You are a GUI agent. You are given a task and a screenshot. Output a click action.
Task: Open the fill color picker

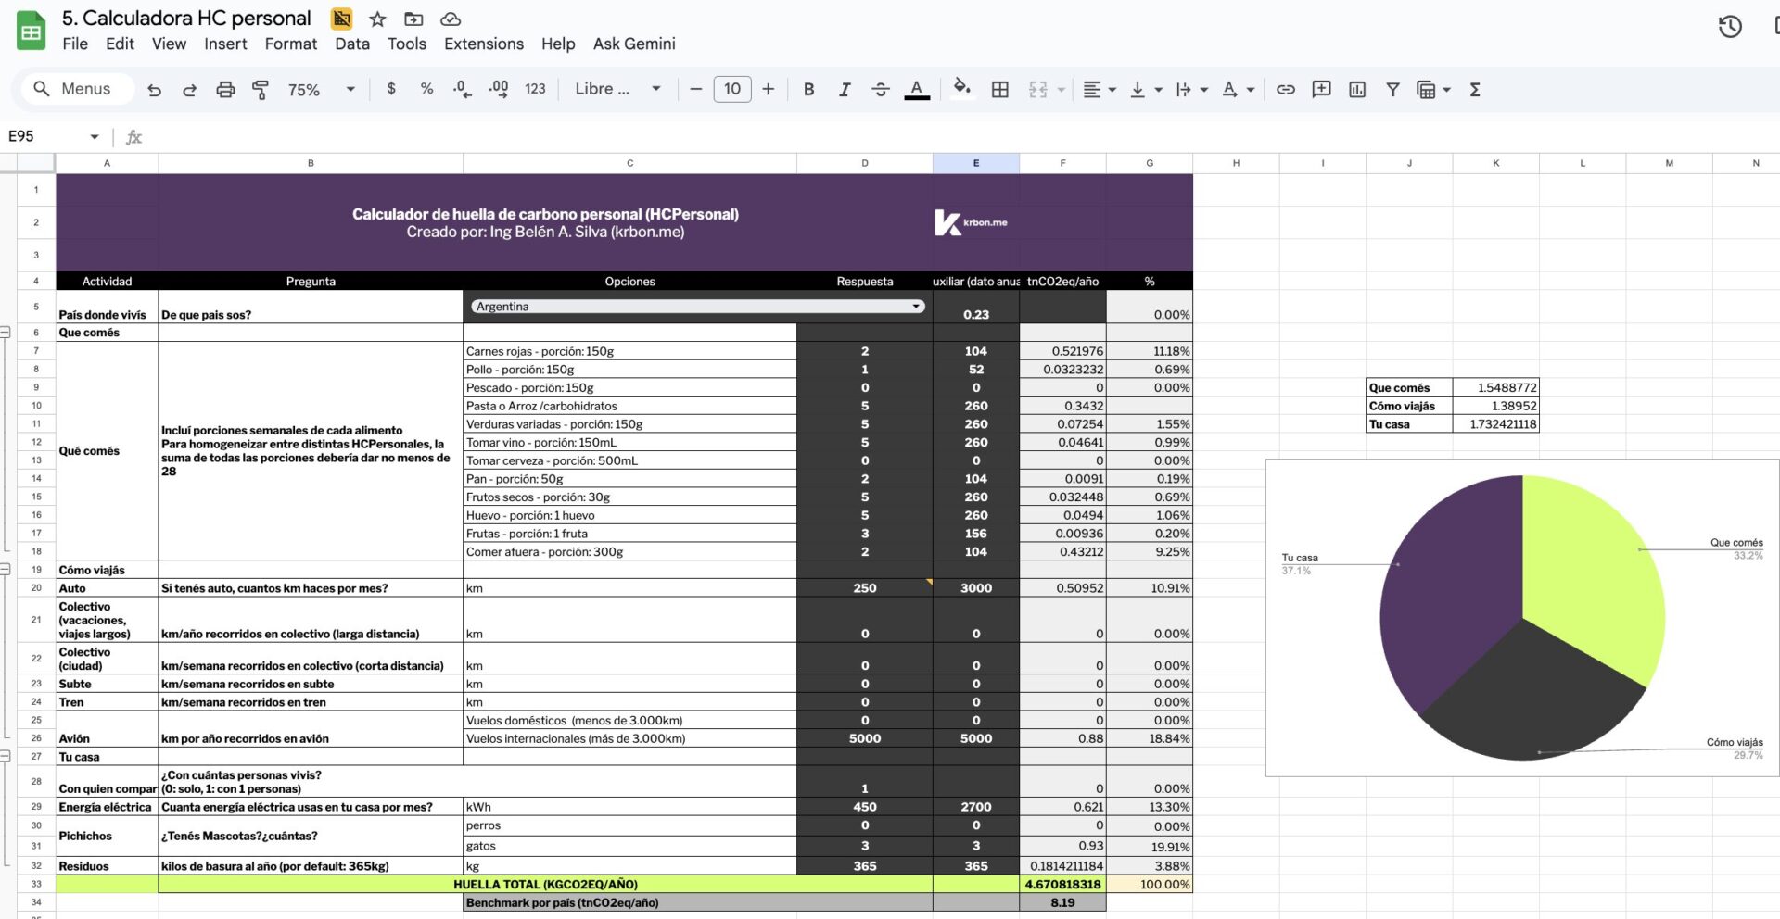pos(961,89)
